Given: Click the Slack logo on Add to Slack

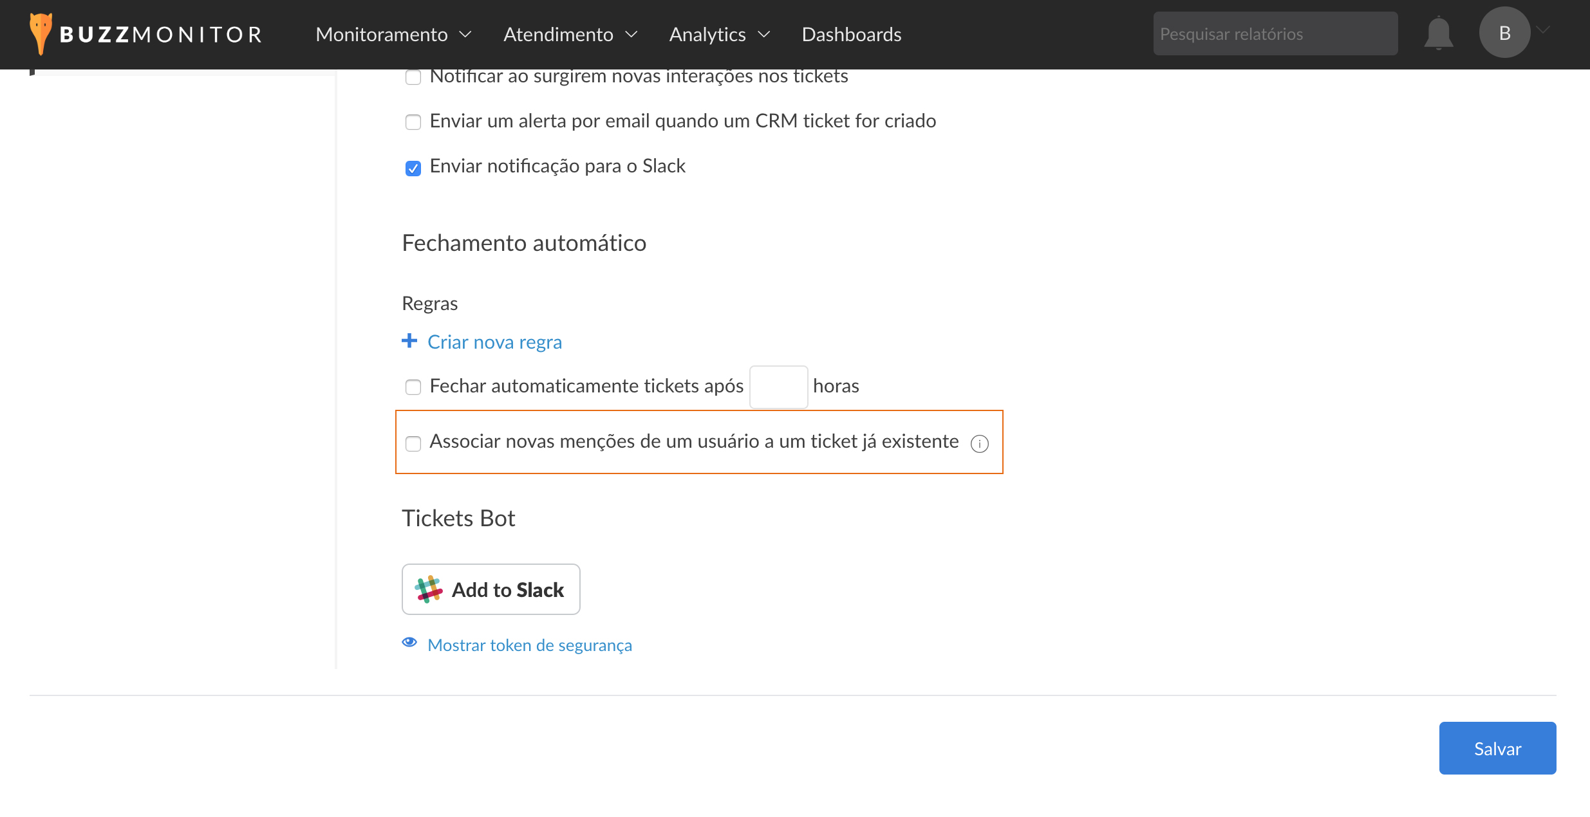Looking at the screenshot, I should point(428,589).
